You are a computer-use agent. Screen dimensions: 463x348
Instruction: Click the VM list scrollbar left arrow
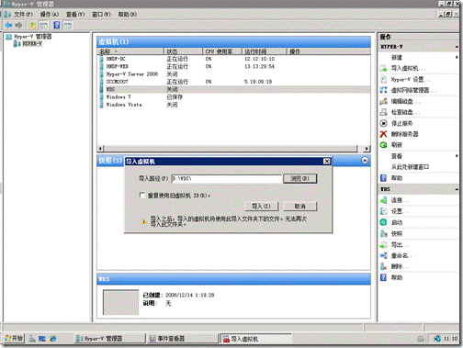click(100, 149)
